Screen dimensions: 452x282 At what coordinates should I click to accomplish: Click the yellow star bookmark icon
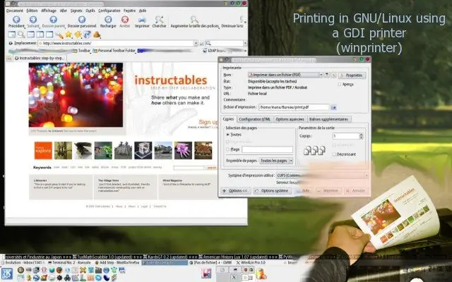[69, 35]
